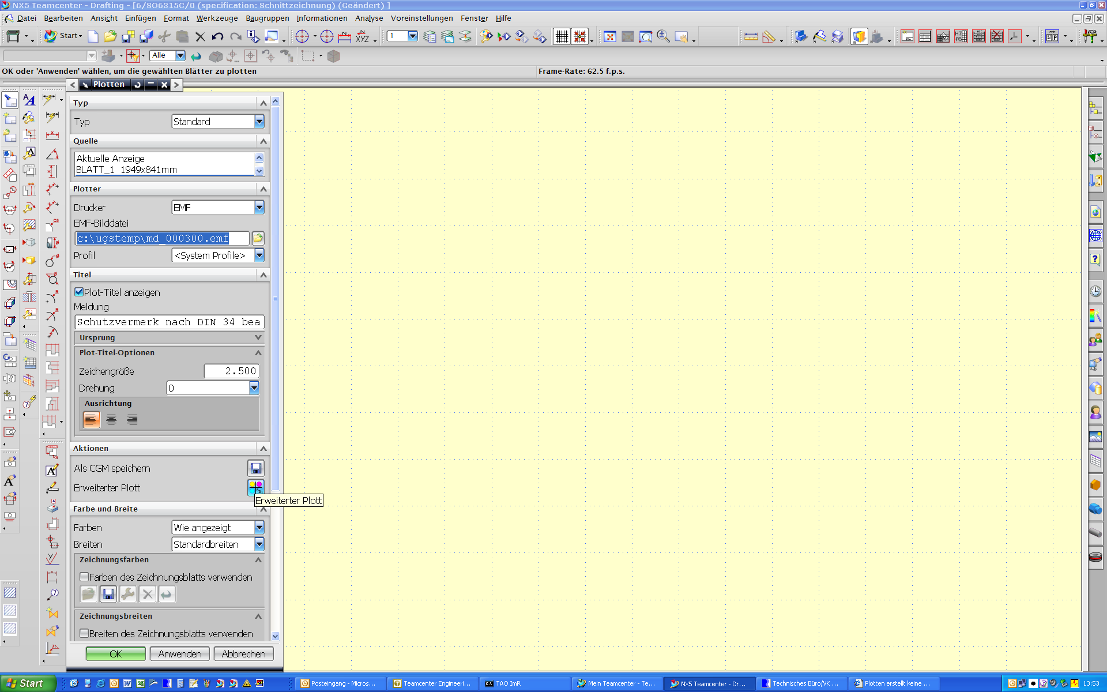The image size is (1107, 692).
Task: Select BLATT_1 1949x841mm in Quelle list
Action: point(126,170)
